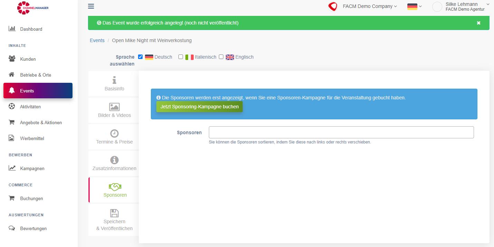Image resolution: width=494 pixels, height=247 pixels.
Task: Select the Sponsoren tab label
Action: pyautogui.click(x=115, y=195)
